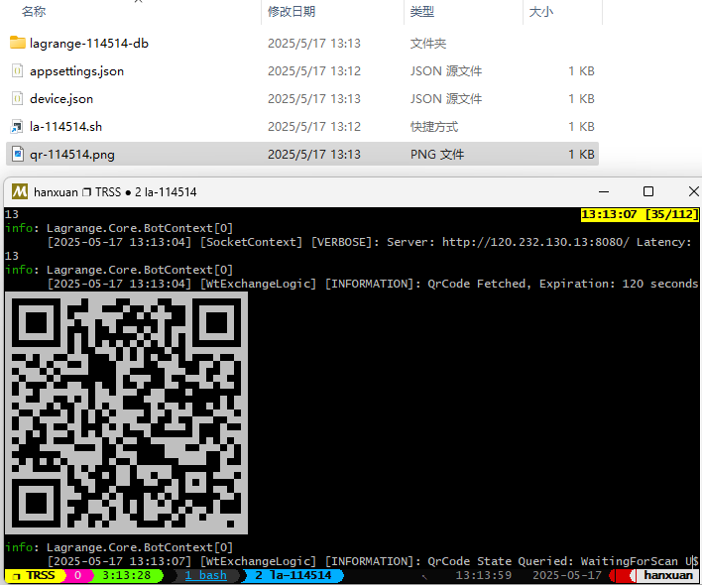
Task: Sort files by the 名称 column header
Action: click(x=34, y=12)
